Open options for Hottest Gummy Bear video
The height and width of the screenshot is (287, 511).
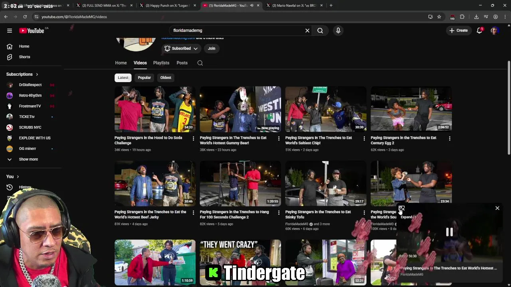coord(279,139)
